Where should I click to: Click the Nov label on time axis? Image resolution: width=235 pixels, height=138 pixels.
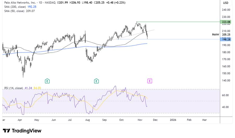[140, 120]
